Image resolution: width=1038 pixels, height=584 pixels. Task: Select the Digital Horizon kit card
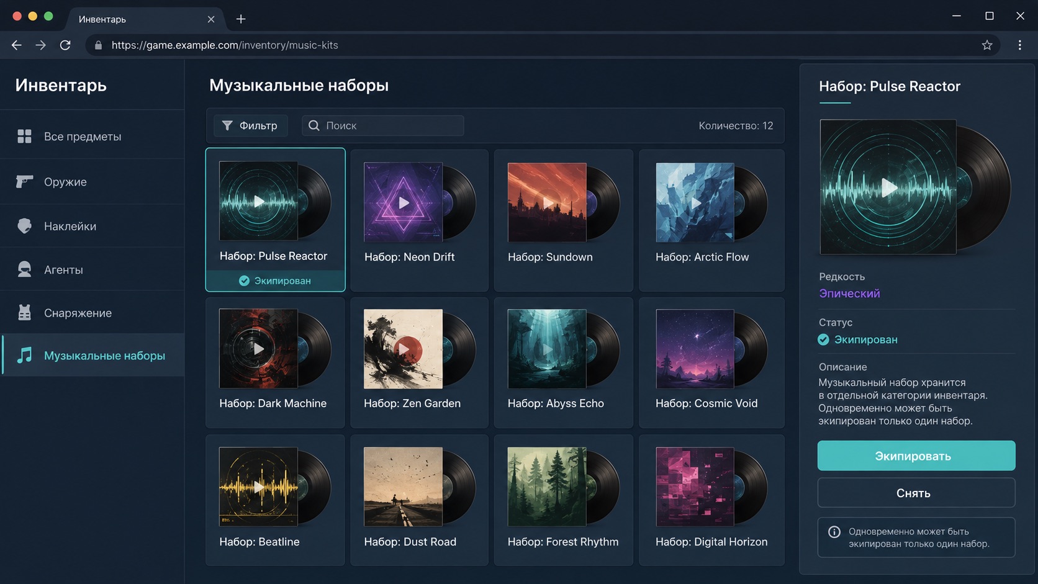pyautogui.click(x=711, y=500)
